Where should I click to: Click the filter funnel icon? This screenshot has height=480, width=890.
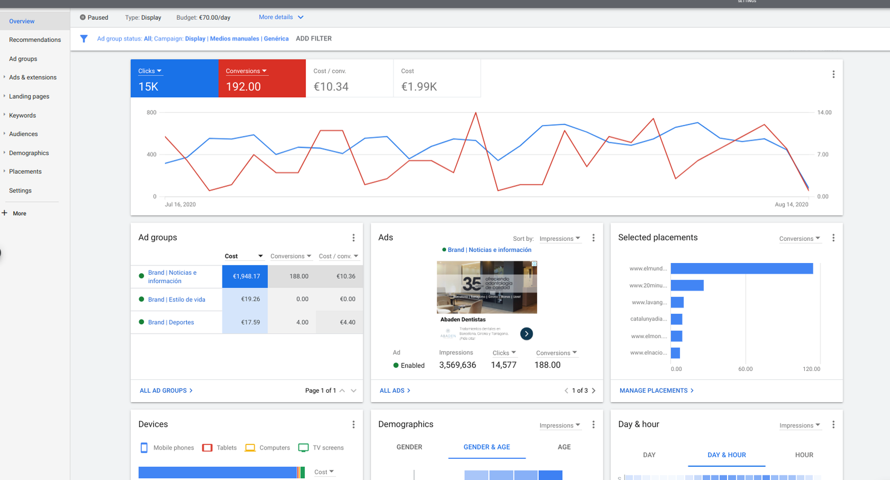[x=83, y=39]
